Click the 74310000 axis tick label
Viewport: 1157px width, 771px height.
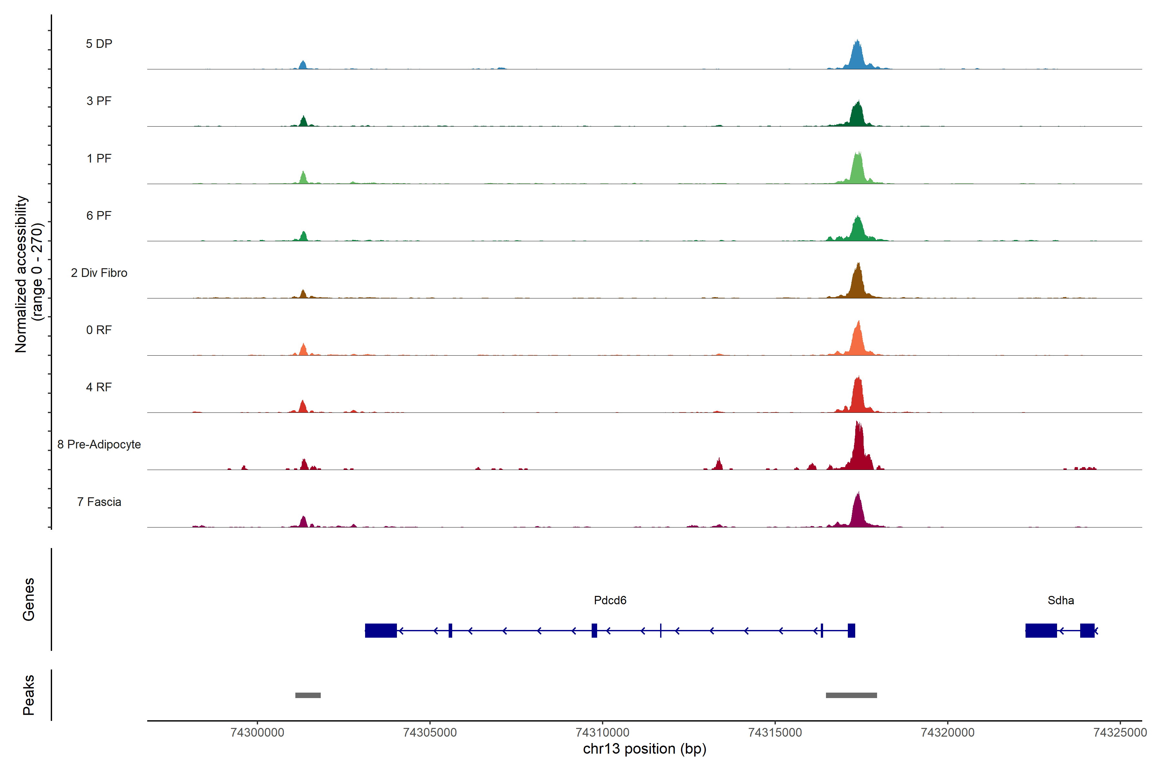(602, 733)
